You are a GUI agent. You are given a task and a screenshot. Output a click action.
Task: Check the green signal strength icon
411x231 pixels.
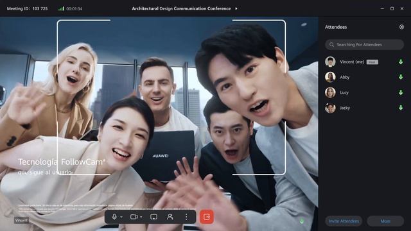(61, 8)
